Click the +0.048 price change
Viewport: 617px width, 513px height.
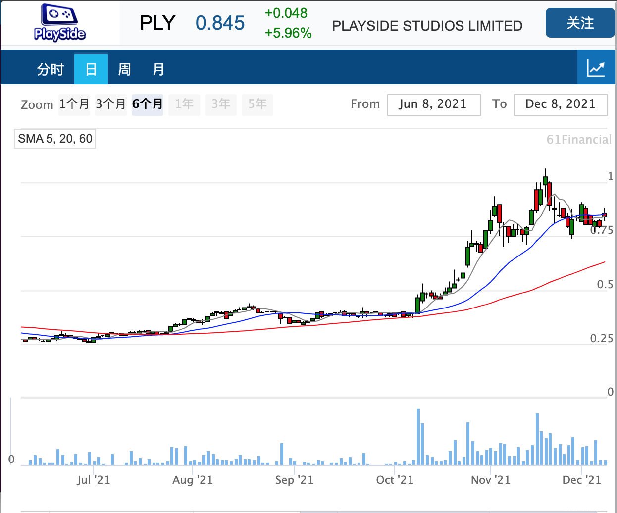click(286, 13)
